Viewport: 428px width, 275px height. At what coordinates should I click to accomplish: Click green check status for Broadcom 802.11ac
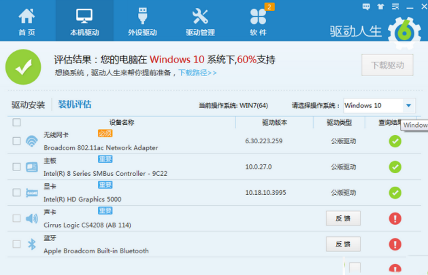click(x=395, y=141)
